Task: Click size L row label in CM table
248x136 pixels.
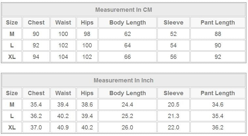Action: click(x=12, y=45)
